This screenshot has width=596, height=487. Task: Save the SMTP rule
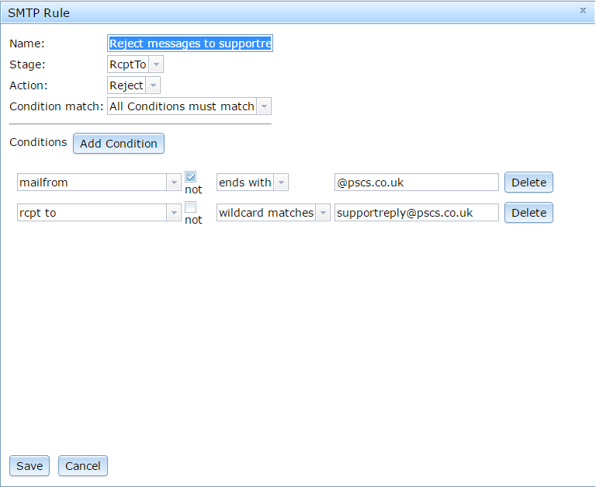tap(29, 466)
